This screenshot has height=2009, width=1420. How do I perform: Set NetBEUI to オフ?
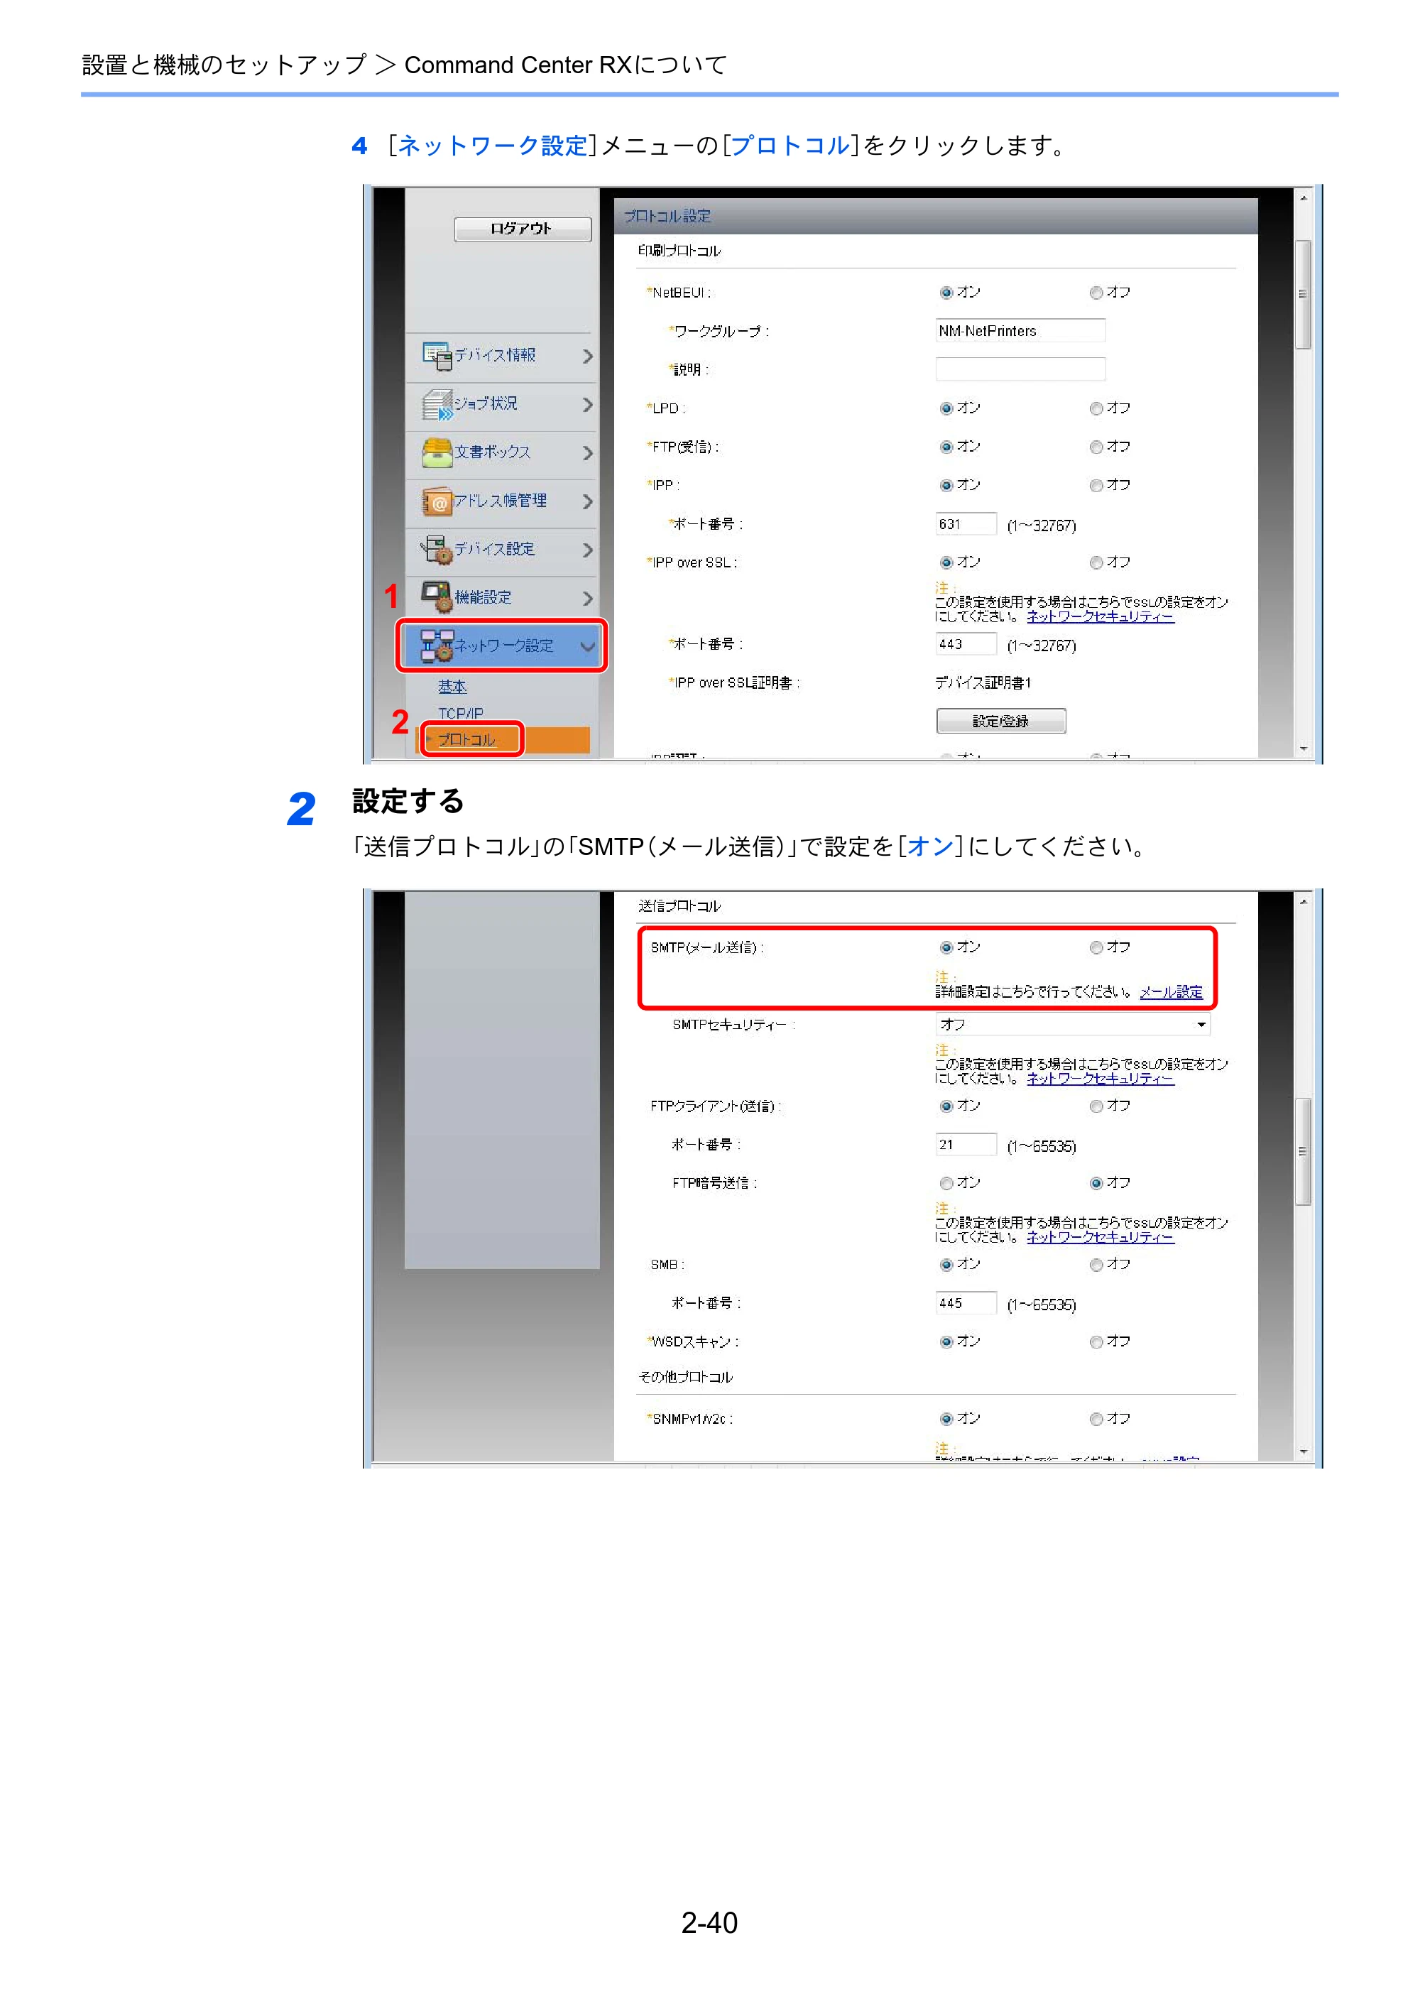[x=1096, y=293]
